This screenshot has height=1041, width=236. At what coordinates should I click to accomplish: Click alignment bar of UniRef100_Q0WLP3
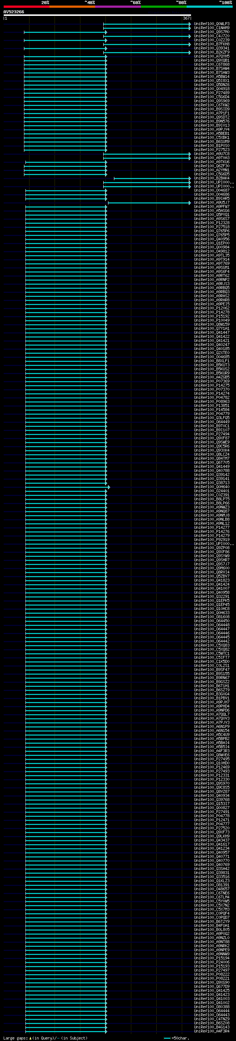(x=147, y=24)
